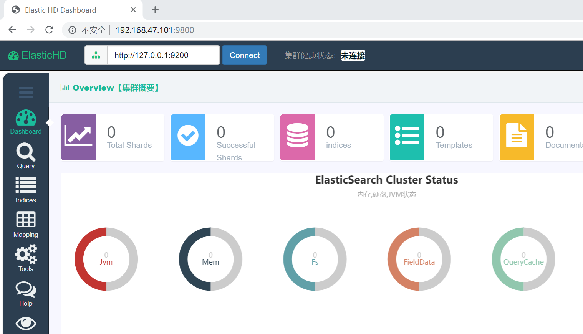Open the Mapping grid page

click(26, 225)
